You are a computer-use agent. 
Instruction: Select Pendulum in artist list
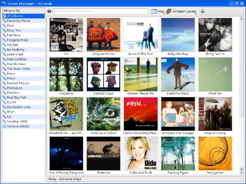[23, 88]
